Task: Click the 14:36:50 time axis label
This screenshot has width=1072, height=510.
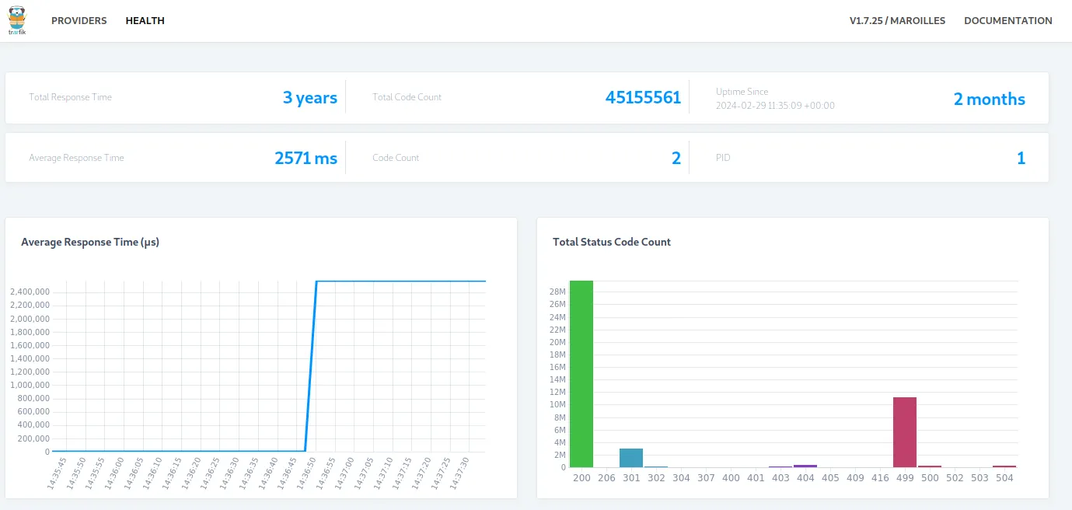Action: (x=307, y=474)
